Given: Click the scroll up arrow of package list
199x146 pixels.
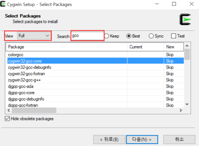Looking at the screenshot, I should click(187, 46).
